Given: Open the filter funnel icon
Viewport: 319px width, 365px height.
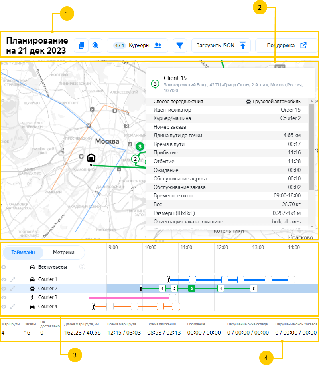Looking at the screenshot, I should tap(180, 46).
